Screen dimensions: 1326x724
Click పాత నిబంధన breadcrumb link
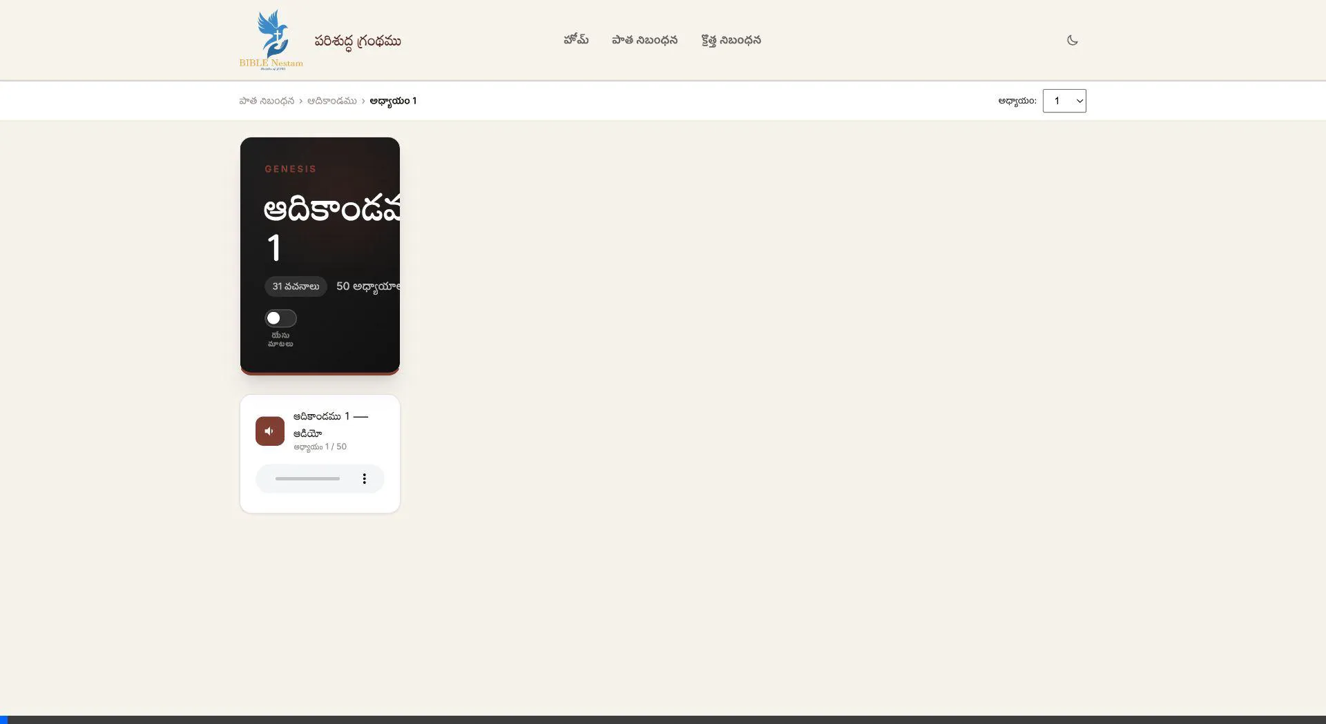tap(267, 101)
